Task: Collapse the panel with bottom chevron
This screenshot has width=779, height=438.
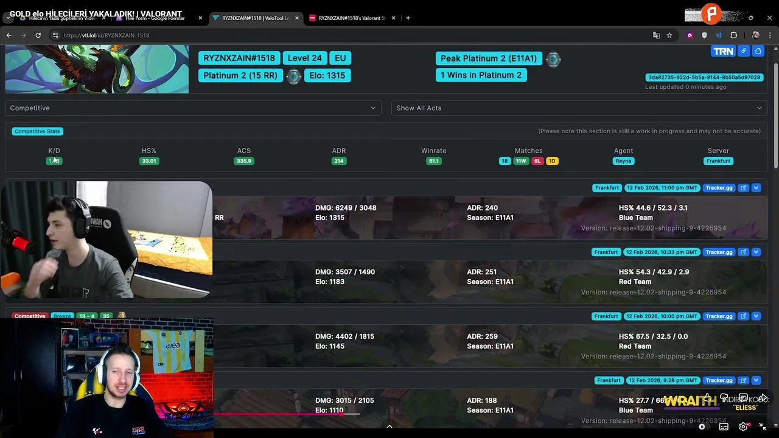Action: coord(389,426)
